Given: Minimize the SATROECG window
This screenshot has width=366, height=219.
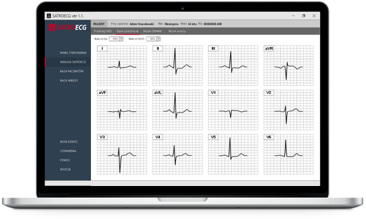Looking at the screenshot, I should [293, 16].
